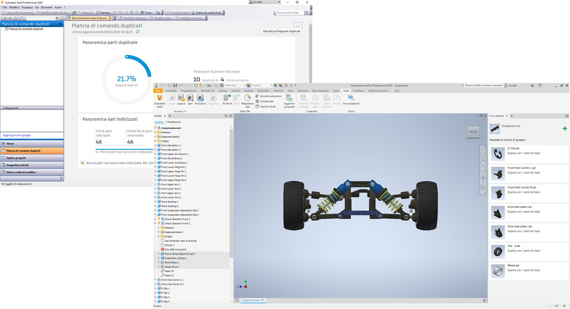570x309 pixels.
Task: Open Esplora progetti in Vault's navigation pane
Action: pyautogui.click(x=32, y=158)
